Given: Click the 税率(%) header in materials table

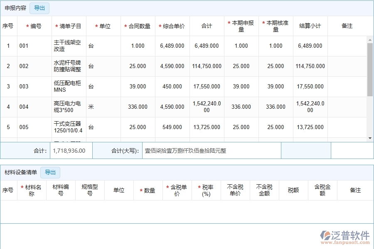Looking at the screenshot, I should point(205,190).
